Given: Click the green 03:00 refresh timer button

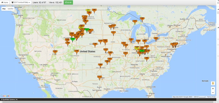Looking at the screenshot, I should pyautogui.click(x=68, y=2).
